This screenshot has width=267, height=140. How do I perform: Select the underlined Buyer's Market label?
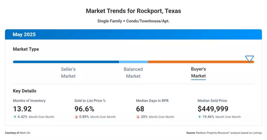pyautogui.click(x=198, y=72)
